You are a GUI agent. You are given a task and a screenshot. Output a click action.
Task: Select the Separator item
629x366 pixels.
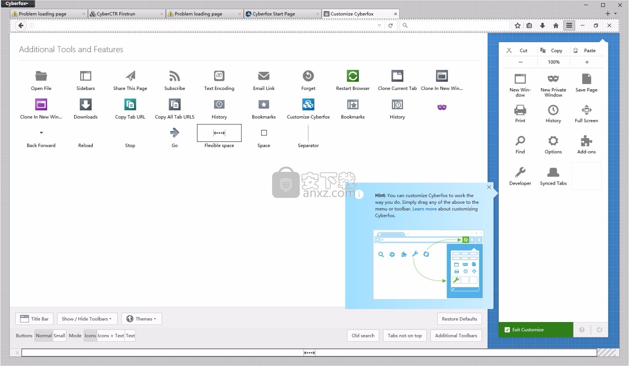coord(308,133)
